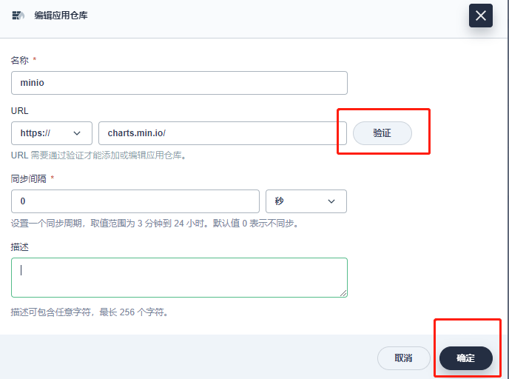Click the URL 需要通过验证 hint text

(x=99, y=155)
